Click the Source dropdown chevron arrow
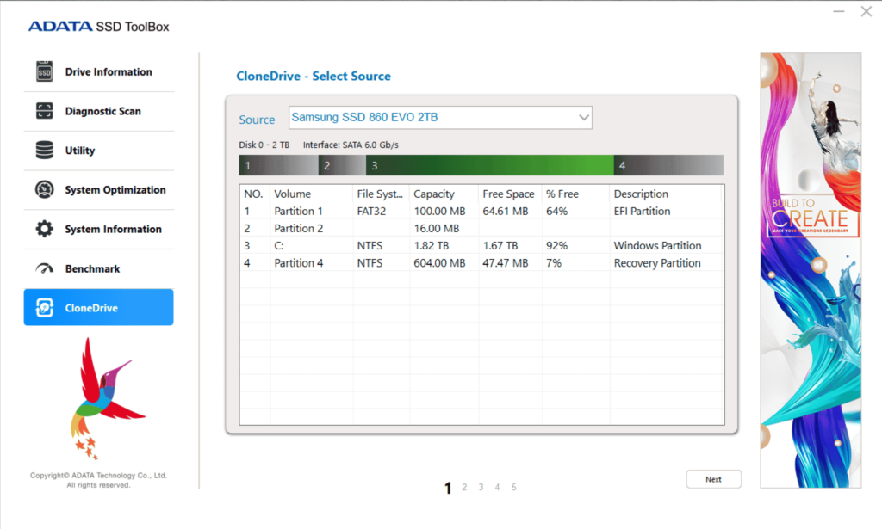Image resolution: width=882 pixels, height=529 pixels. 584,117
